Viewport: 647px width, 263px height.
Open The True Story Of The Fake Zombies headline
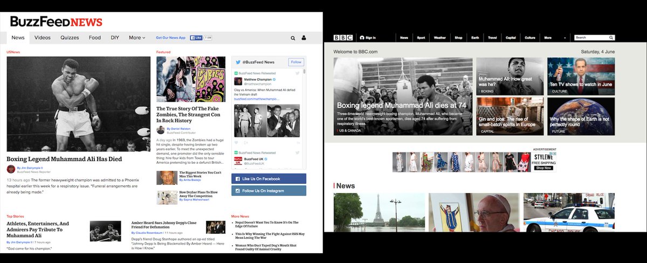click(189, 114)
